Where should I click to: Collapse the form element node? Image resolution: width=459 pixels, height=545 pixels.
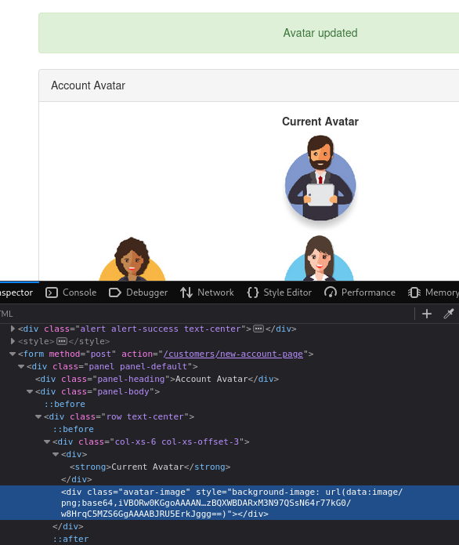click(x=13, y=354)
